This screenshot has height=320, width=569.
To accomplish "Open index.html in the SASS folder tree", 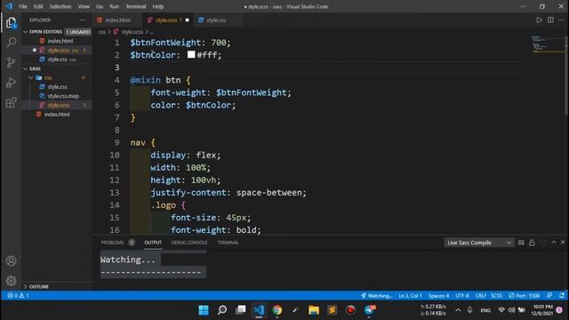I will click(57, 115).
